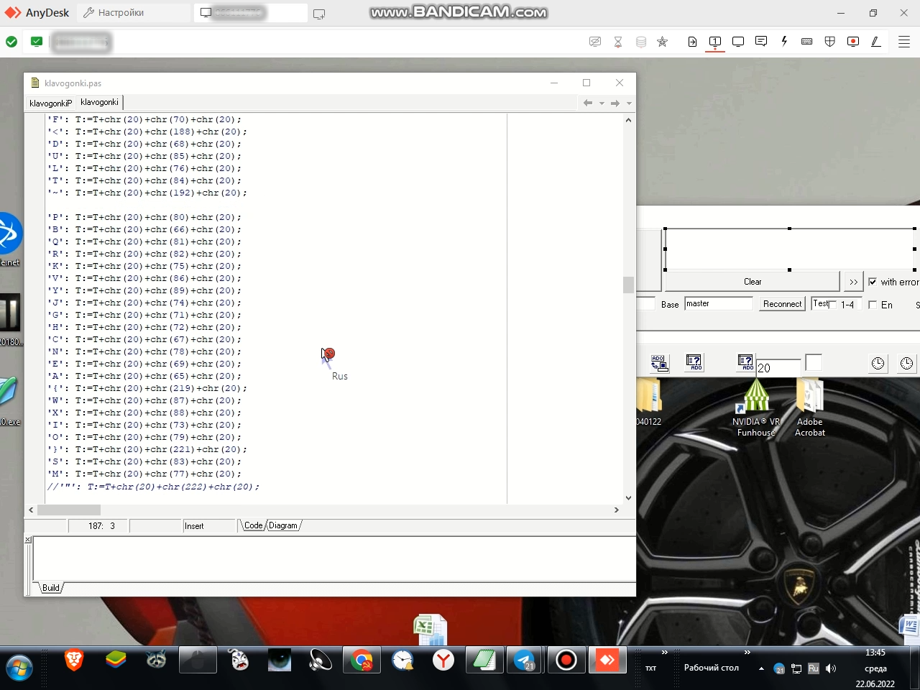This screenshot has width=920, height=690.
Task: Click the '>>' button beside Clear
Action: 853,282
